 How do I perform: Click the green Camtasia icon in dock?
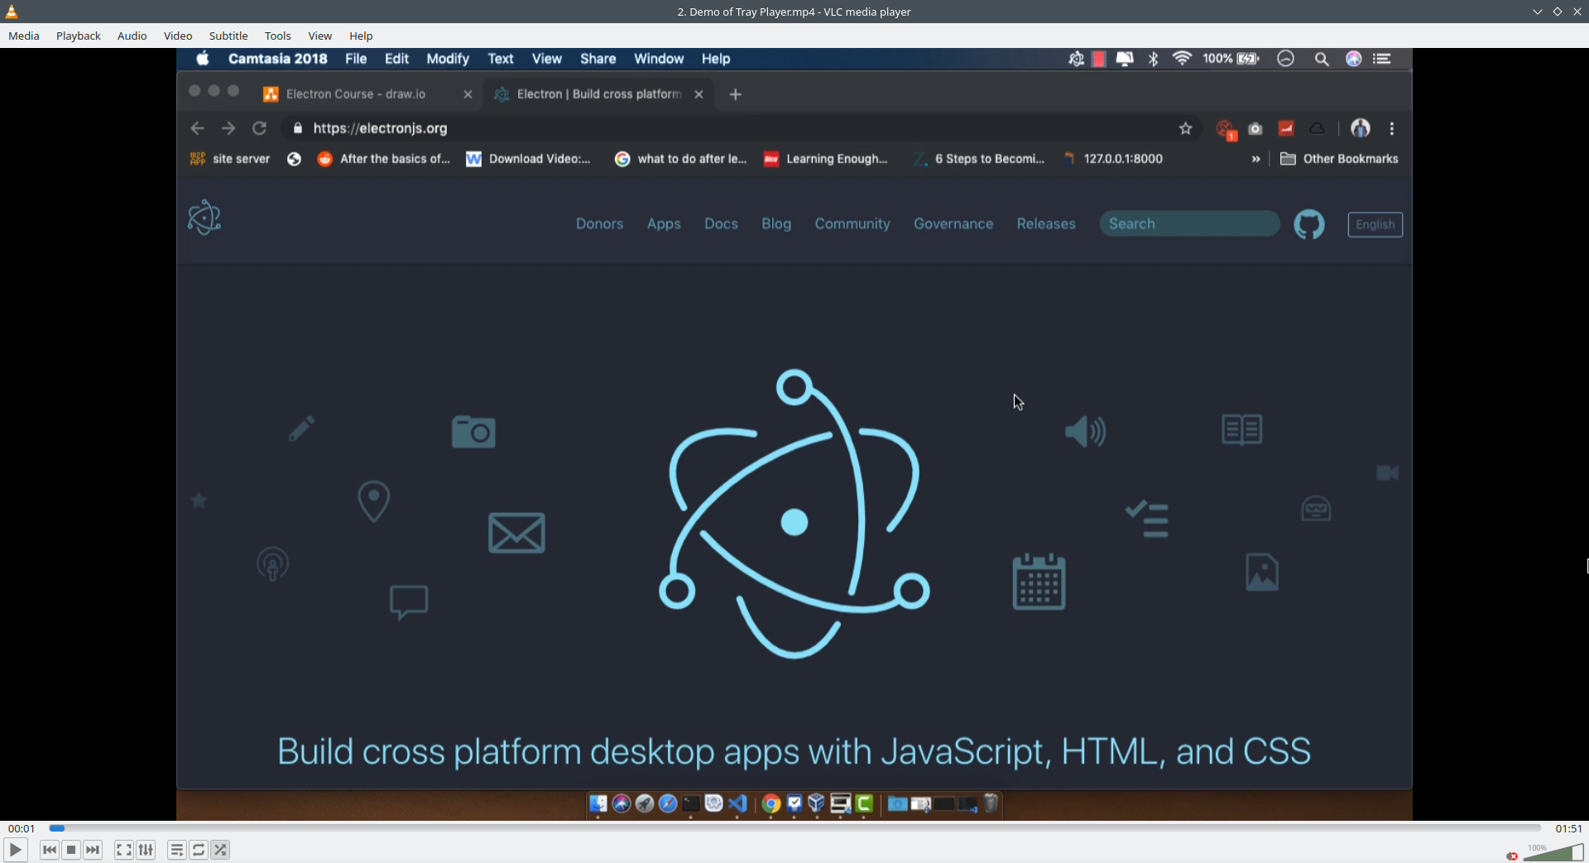click(865, 803)
